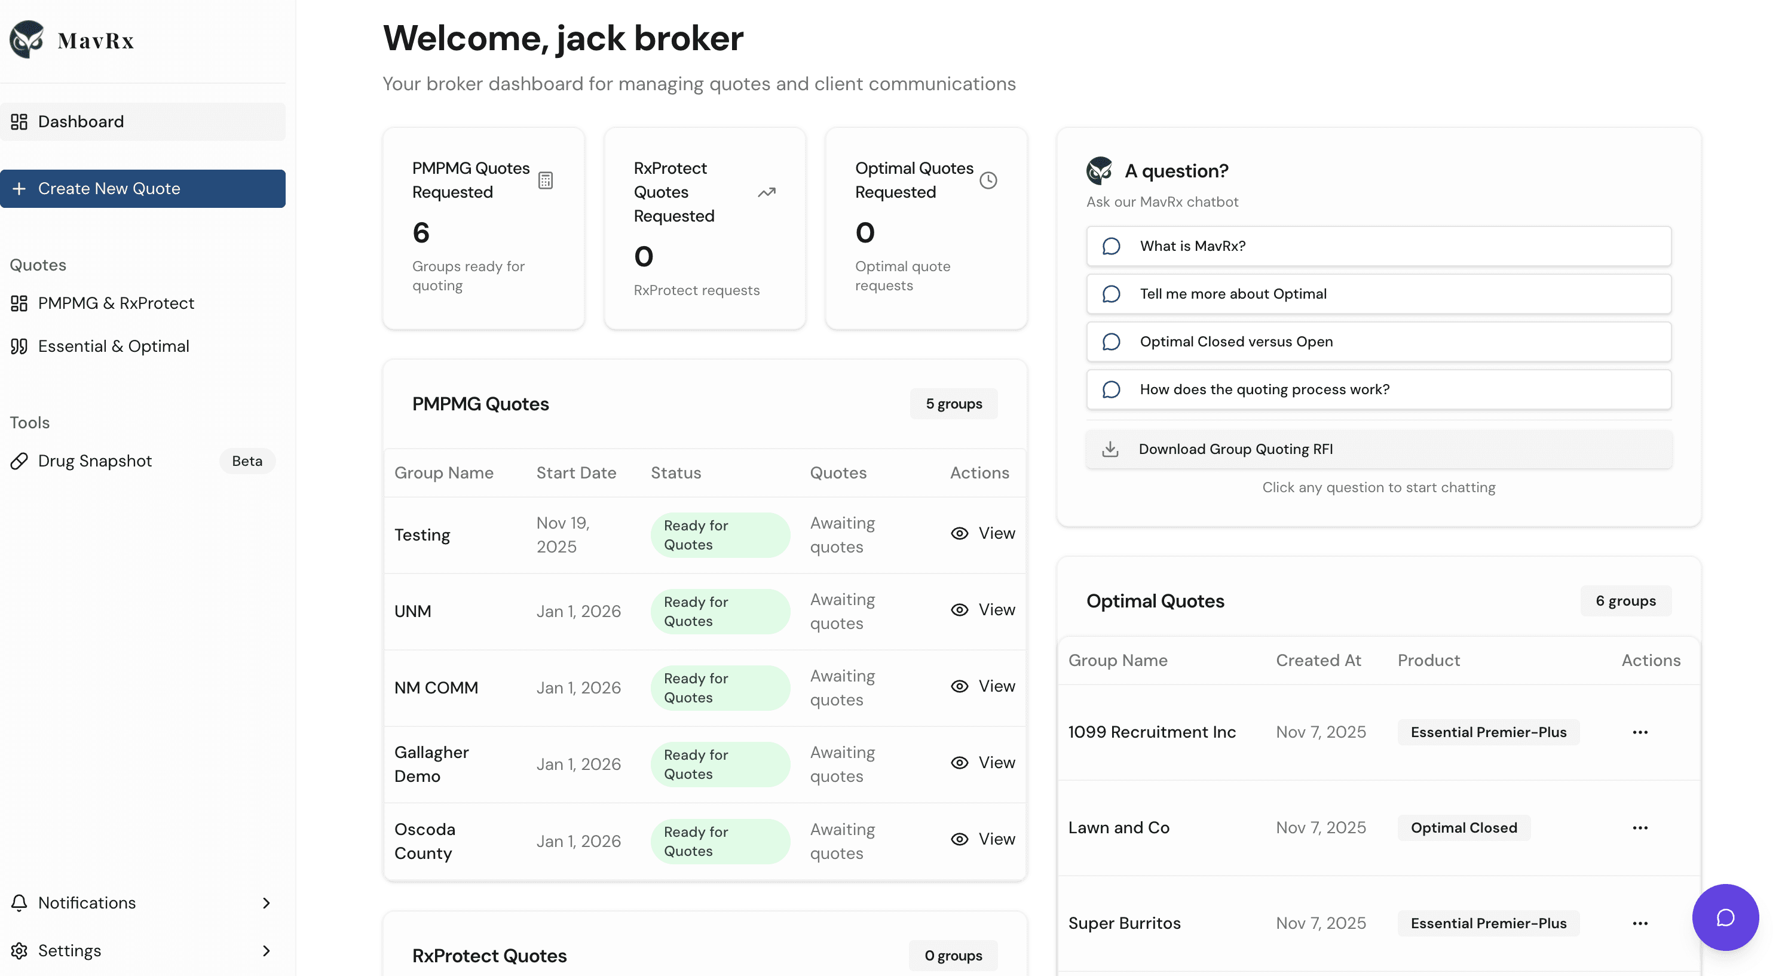Viewport: 1788px width, 976px height.
Task: Click the grid icon beside PMPMG & RxProtect
Action: (x=20, y=303)
